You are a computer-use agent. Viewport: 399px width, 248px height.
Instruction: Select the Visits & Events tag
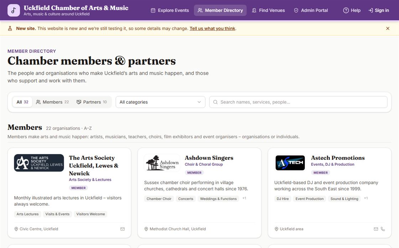(57, 214)
